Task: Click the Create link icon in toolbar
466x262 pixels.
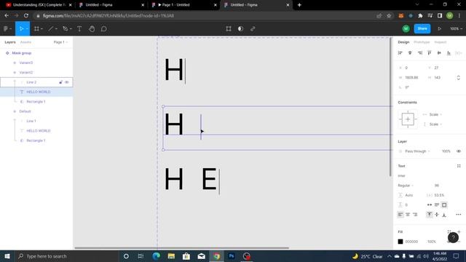Action: (253, 29)
